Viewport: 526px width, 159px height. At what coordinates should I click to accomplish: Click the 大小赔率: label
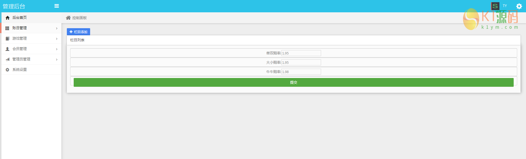point(274,62)
